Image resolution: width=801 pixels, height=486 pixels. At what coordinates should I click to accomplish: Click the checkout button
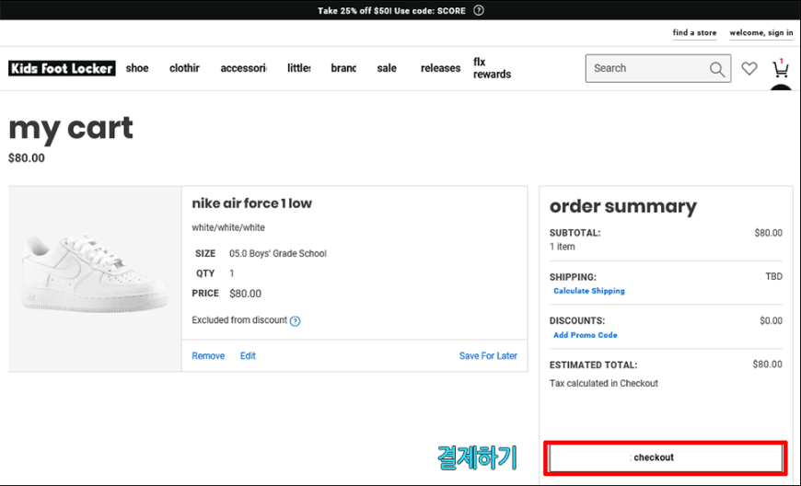pyautogui.click(x=666, y=457)
